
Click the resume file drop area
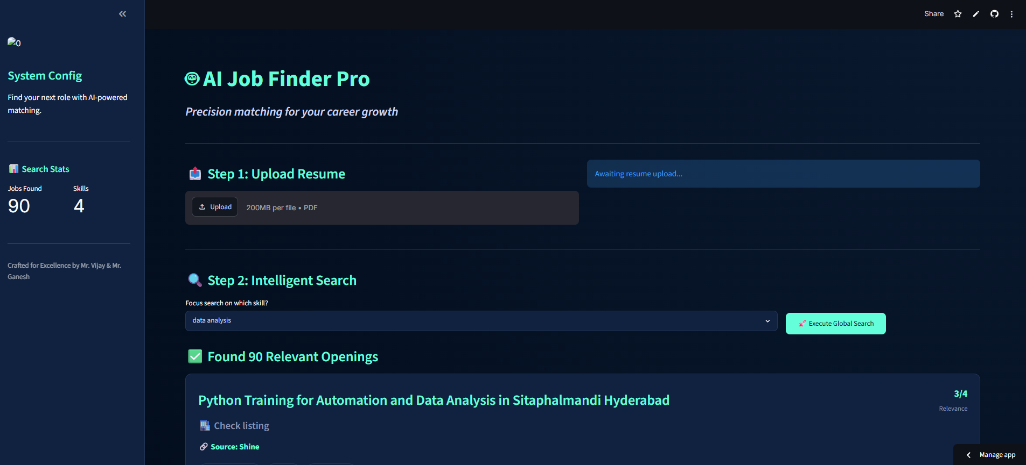click(x=382, y=208)
